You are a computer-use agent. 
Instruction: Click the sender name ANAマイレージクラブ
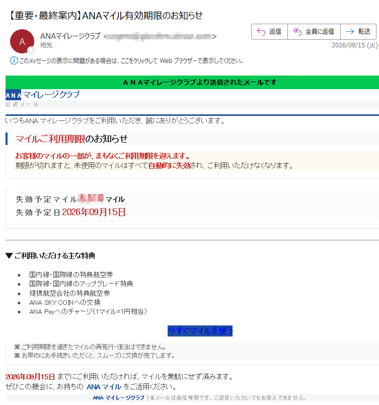pos(70,36)
